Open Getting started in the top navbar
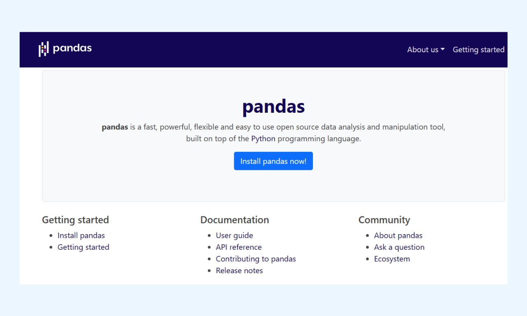527x316 pixels. pos(478,49)
